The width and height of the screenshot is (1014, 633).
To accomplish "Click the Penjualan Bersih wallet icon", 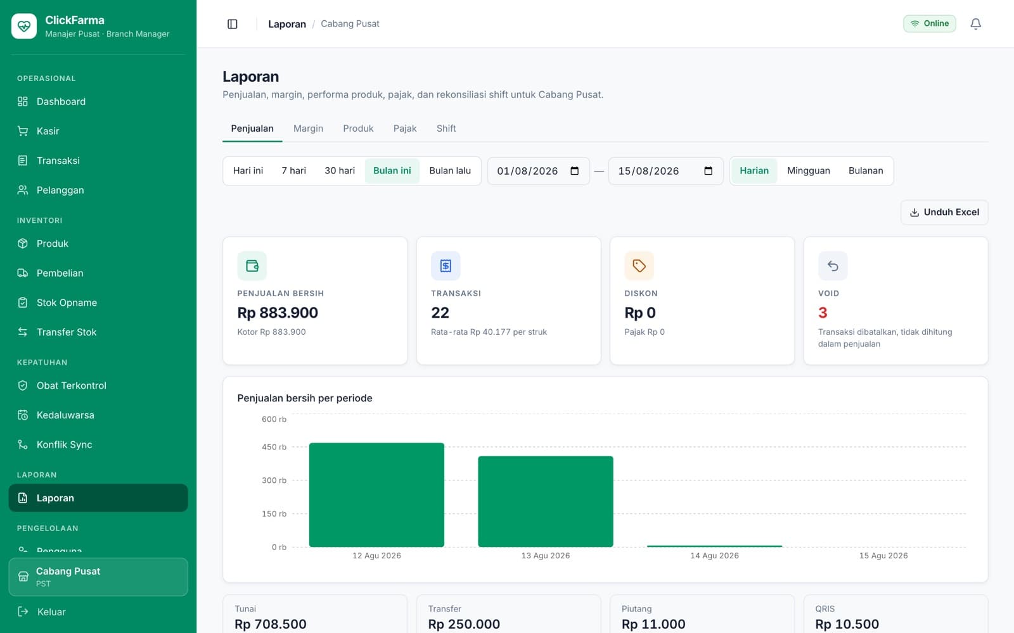I will (x=252, y=266).
